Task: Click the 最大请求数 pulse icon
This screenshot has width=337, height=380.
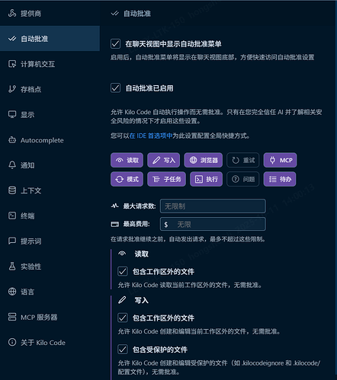Action: click(x=115, y=206)
